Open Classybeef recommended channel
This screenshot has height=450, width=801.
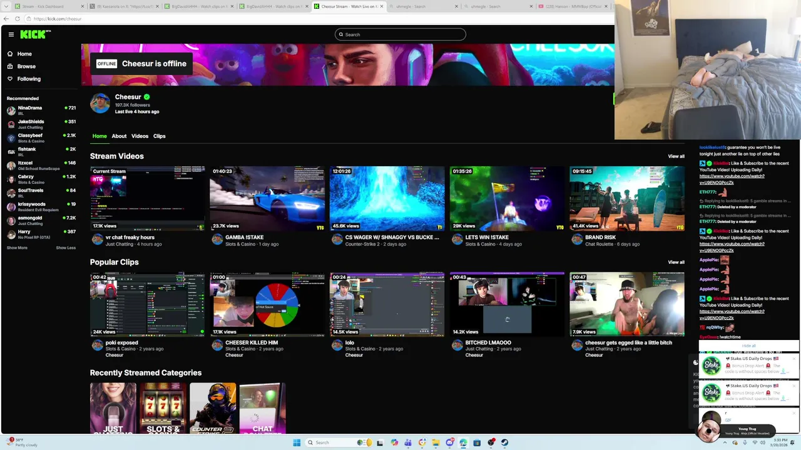[x=41, y=137]
